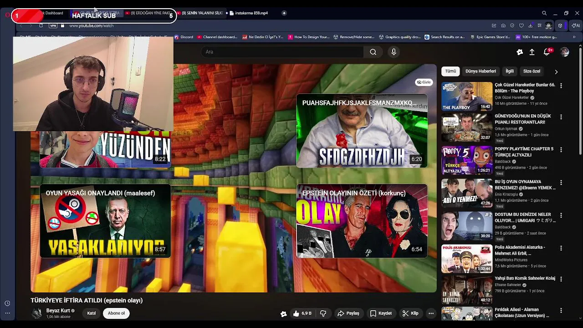Image resolution: width=583 pixels, height=328 pixels.
Task: Open the Discord bookmark
Action: pos(184,37)
